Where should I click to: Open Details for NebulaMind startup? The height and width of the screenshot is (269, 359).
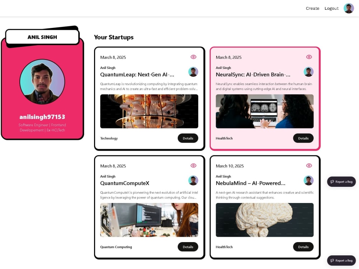303,247
